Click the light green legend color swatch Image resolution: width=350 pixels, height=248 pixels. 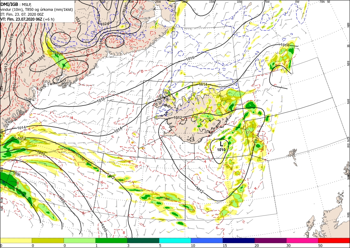pyautogui.click(x=79, y=240)
